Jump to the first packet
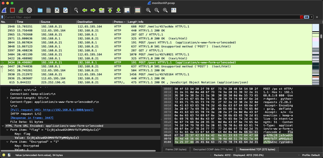Viewport: 323px width, 158px height. (x=110, y=10)
